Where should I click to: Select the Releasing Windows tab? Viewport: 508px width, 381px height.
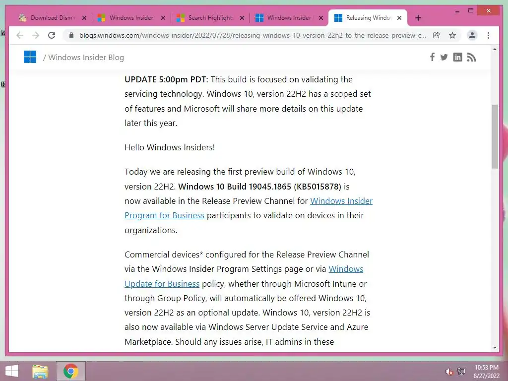[368, 18]
